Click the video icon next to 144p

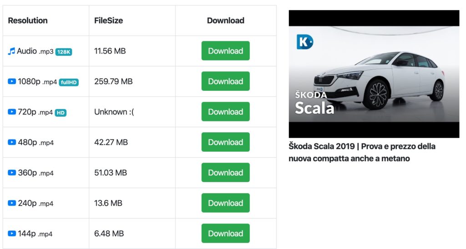coord(12,234)
